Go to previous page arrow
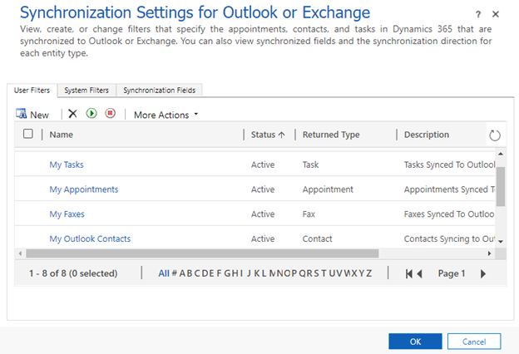 419,273
